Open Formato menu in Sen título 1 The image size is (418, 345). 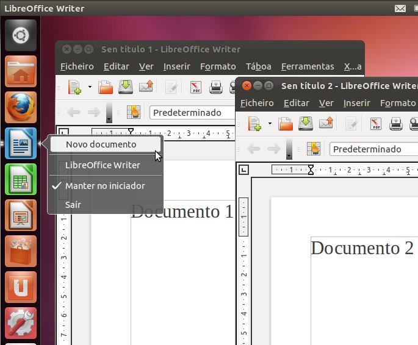pyautogui.click(x=218, y=66)
